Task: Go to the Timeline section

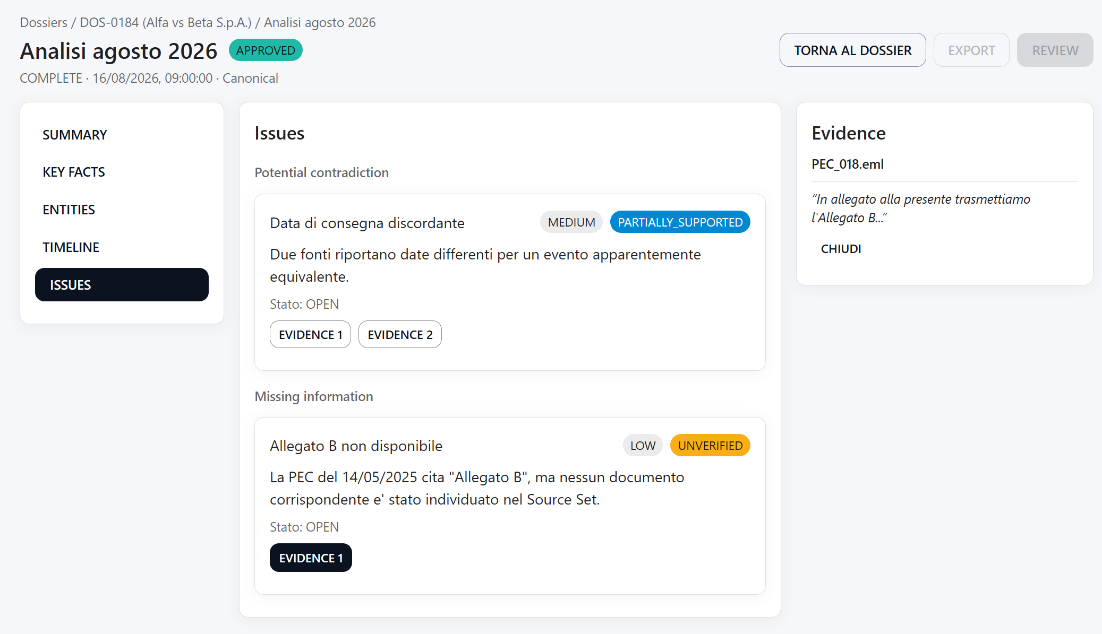Action: coord(122,247)
